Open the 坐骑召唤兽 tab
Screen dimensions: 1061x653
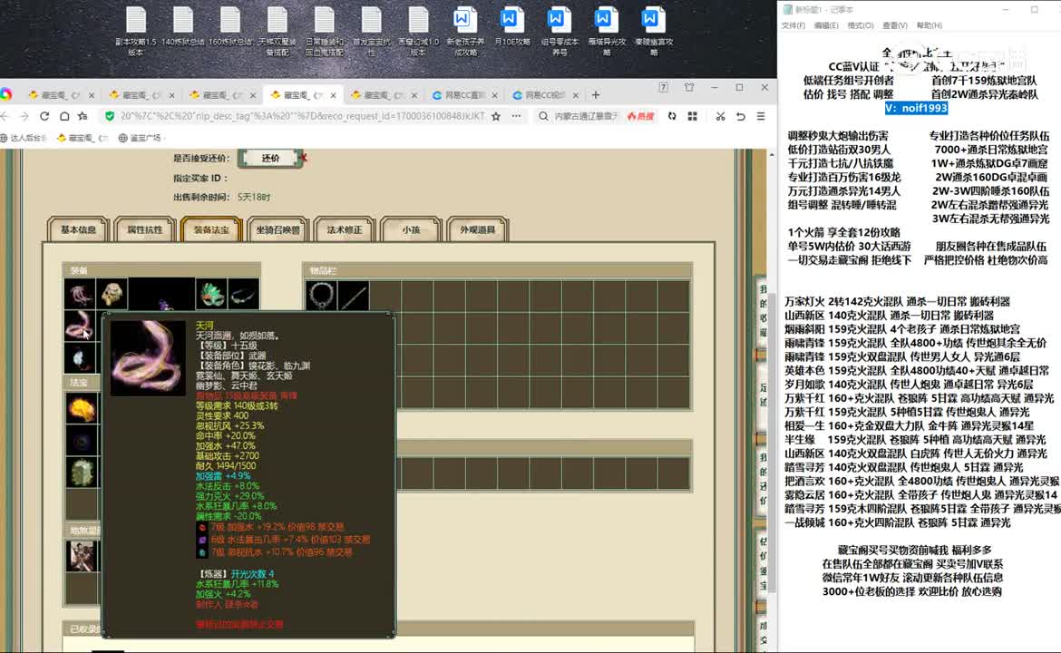(278, 229)
